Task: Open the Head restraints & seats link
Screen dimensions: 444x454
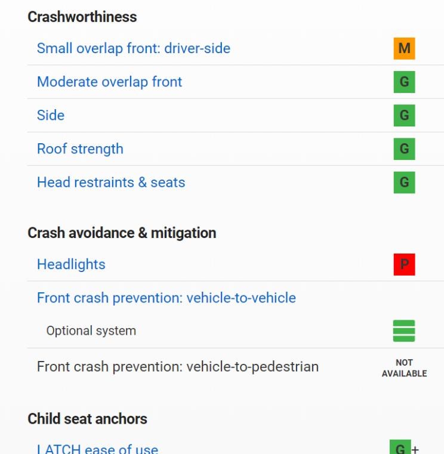Action: point(111,183)
